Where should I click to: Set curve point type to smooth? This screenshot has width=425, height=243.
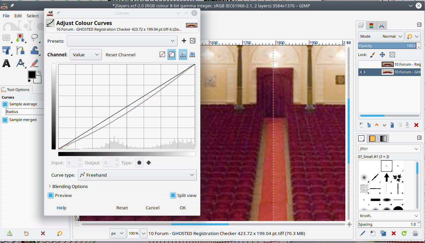tap(139, 163)
